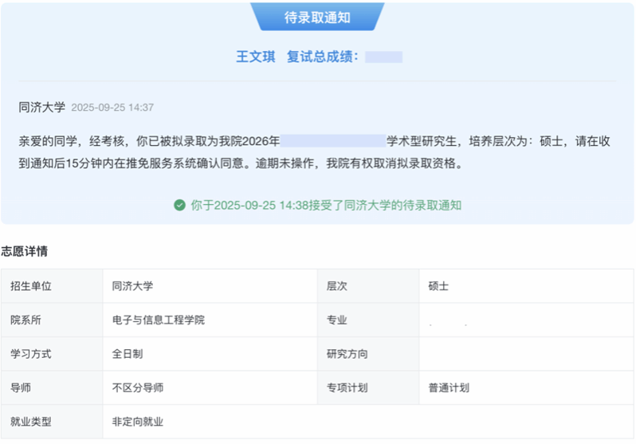Click timestamp 2025-09-25 14:37
The width and height of the screenshot is (636, 444).
(112, 108)
